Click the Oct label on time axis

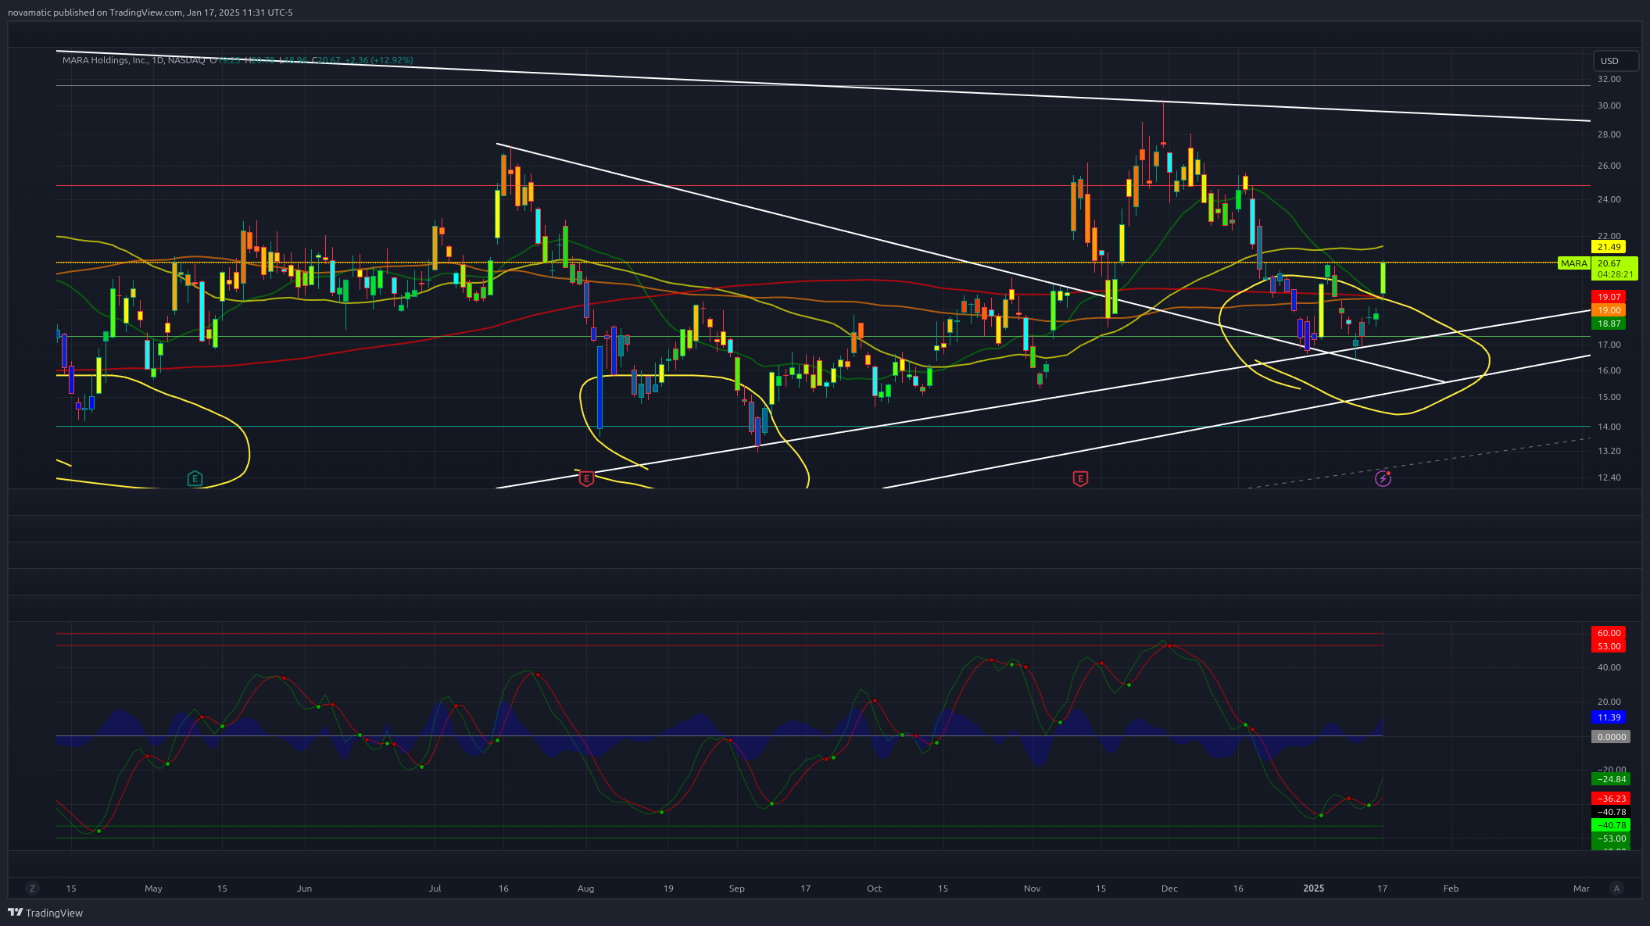pos(874,888)
